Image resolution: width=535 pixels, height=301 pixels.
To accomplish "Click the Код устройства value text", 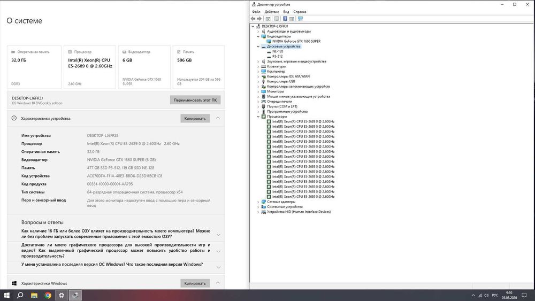I will [x=125, y=176].
